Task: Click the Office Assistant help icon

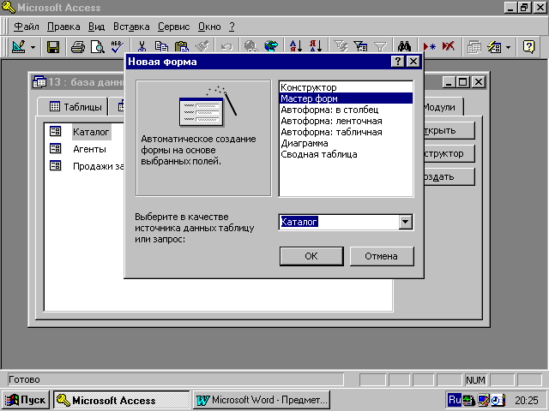Action: 528,46
